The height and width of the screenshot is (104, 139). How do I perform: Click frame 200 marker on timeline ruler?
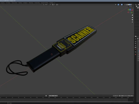[x=98, y=98]
